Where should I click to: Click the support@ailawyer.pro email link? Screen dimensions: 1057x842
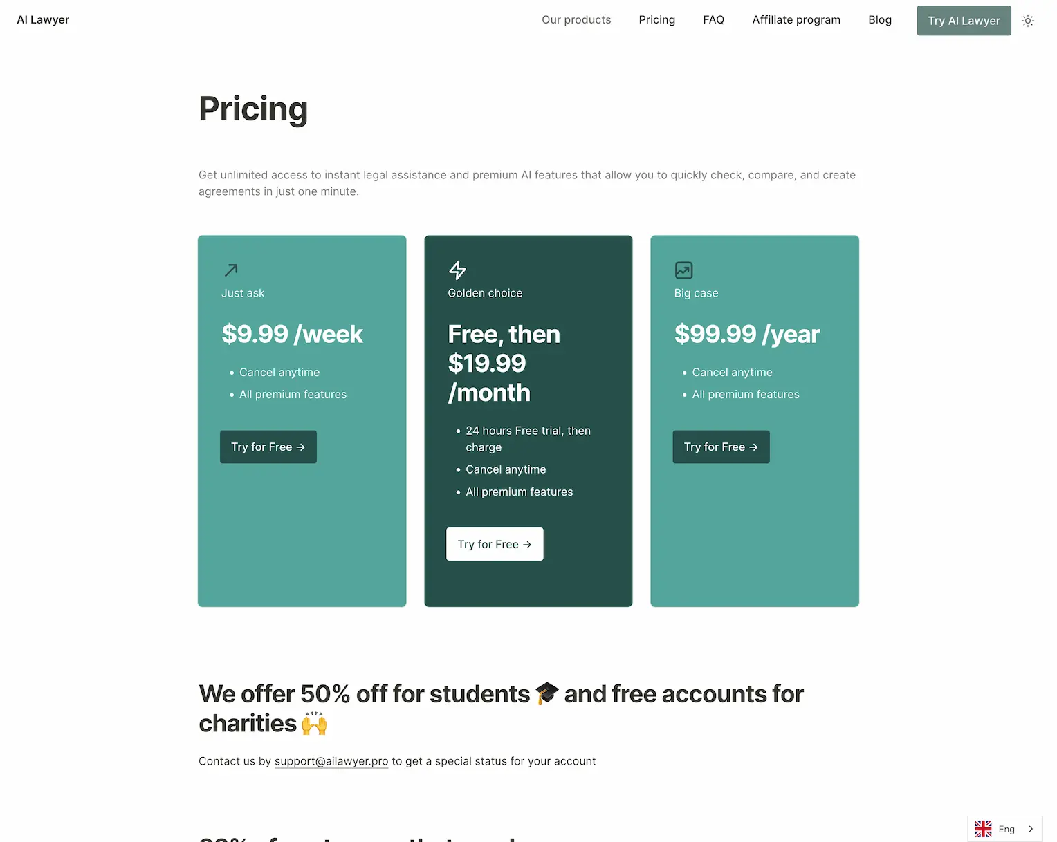pyautogui.click(x=331, y=761)
